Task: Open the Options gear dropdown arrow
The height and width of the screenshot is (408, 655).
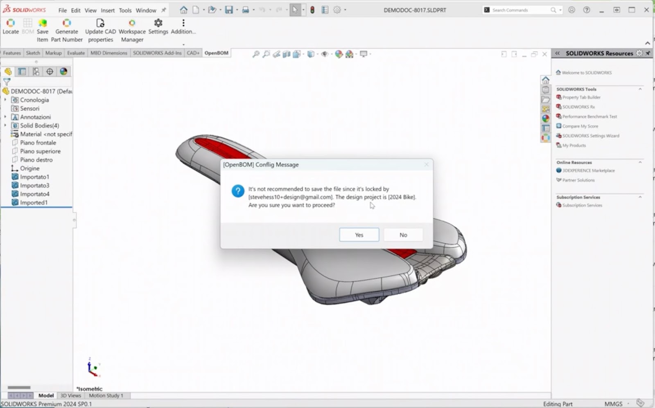Action: click(x=345, y=10)
